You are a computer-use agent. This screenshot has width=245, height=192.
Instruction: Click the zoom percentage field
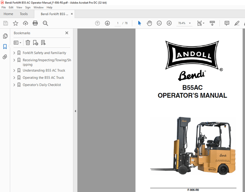point(182,23)
